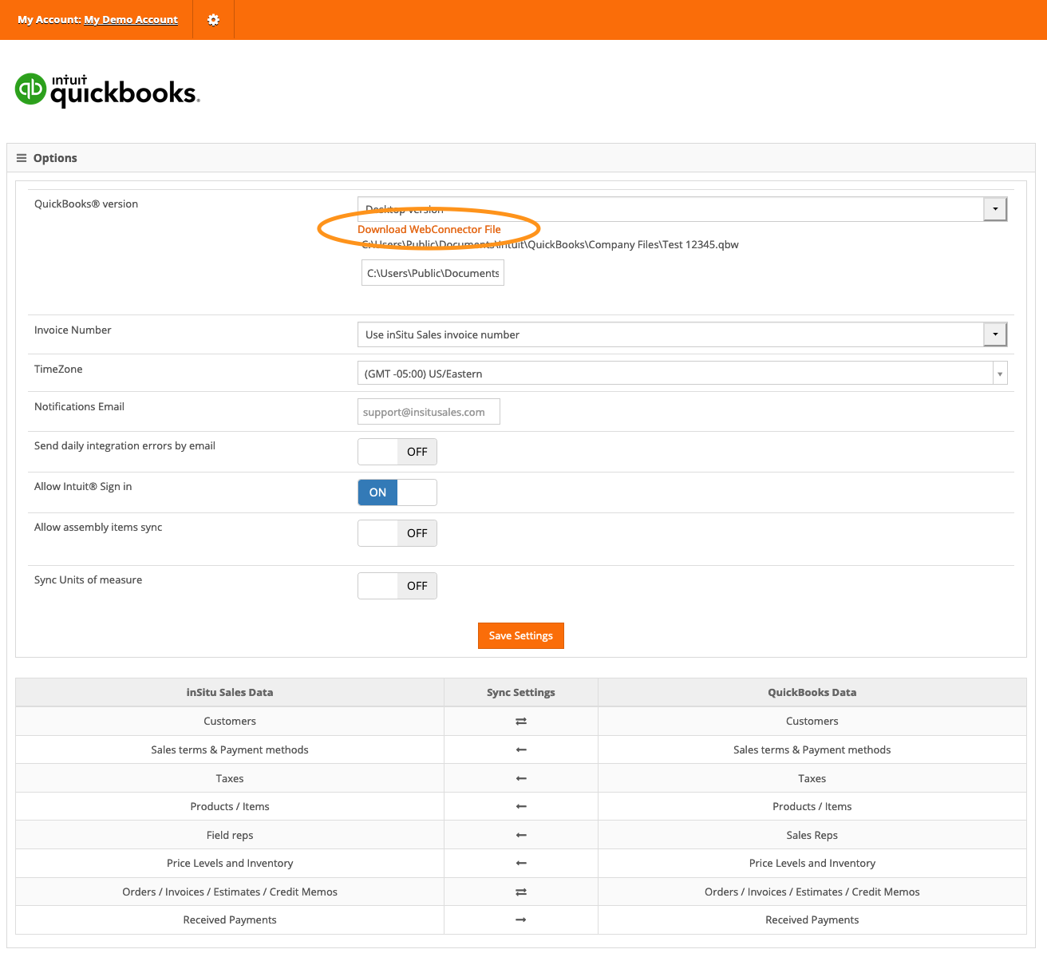Screen dimensions: 1047x961
Task: Click the inSitu Sales Data column header
Action: coord(230,693)
